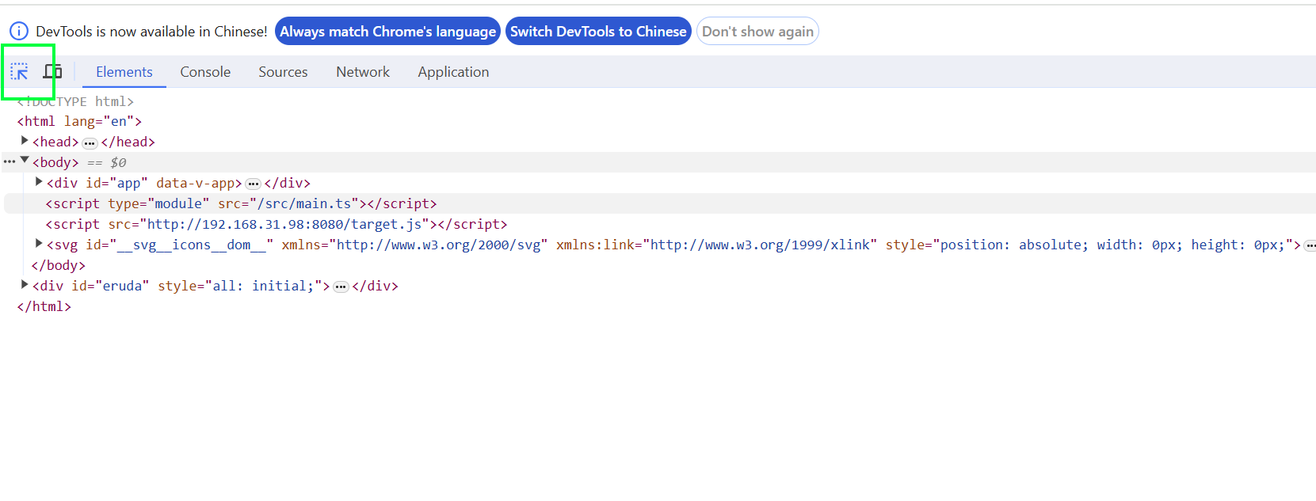Click the style="all: initial;" attribute

[240, 286]
